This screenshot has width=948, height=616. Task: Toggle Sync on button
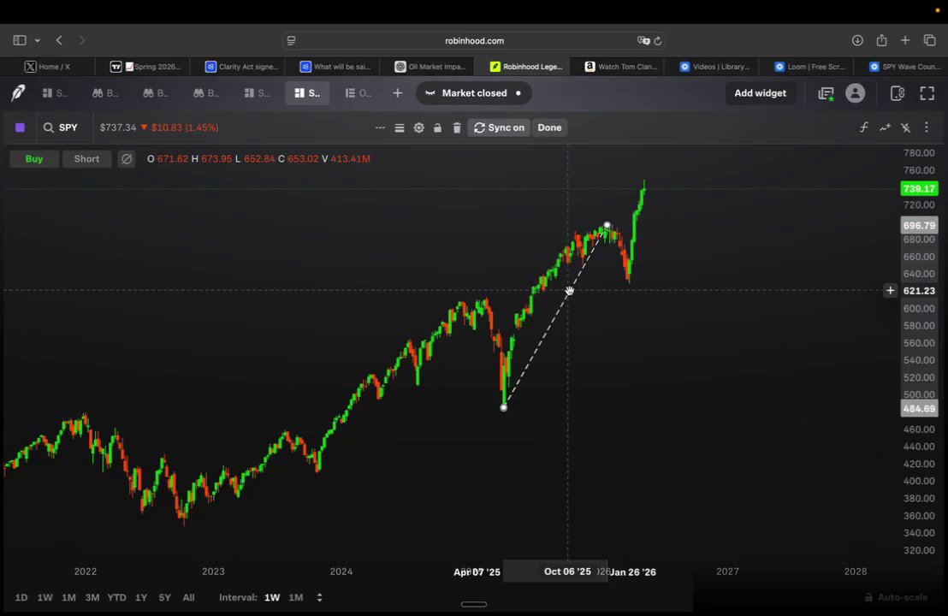[499, 127]
